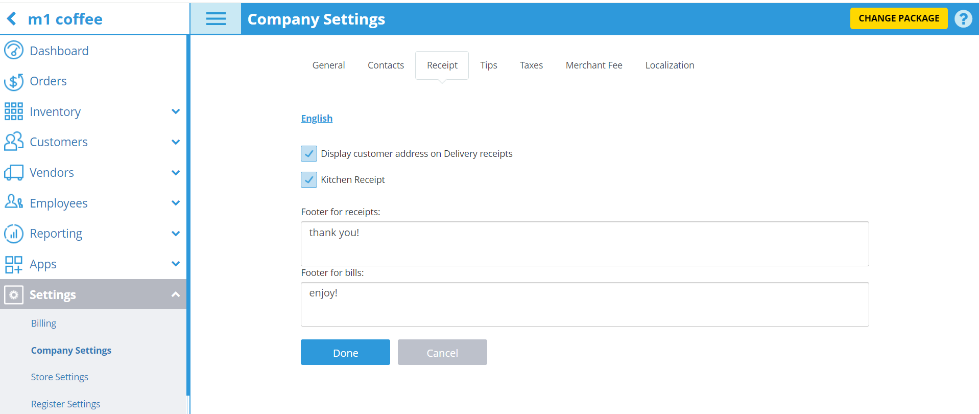Switch to the General tab
The image size is (979, 414).
point(328,65)
